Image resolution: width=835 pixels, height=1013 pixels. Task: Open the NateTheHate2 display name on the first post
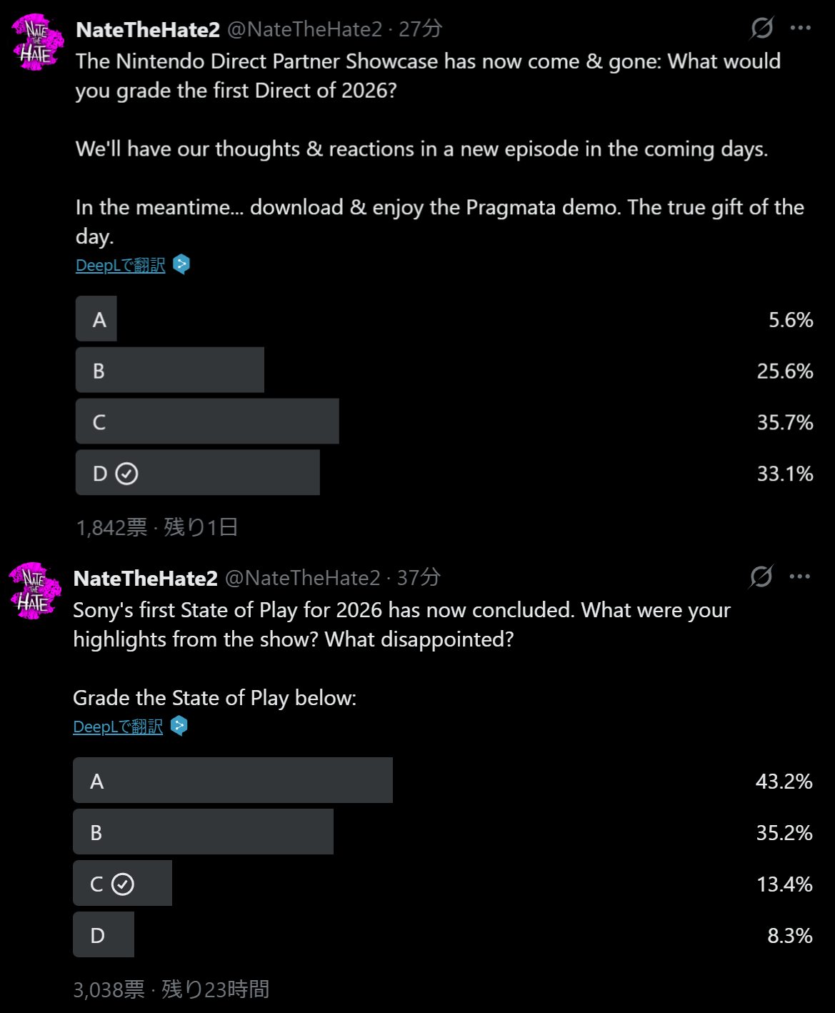148,29
